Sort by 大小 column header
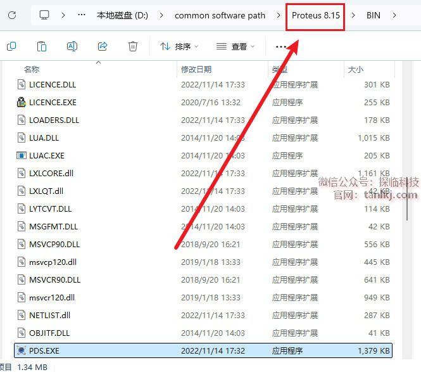 point(356,70)
